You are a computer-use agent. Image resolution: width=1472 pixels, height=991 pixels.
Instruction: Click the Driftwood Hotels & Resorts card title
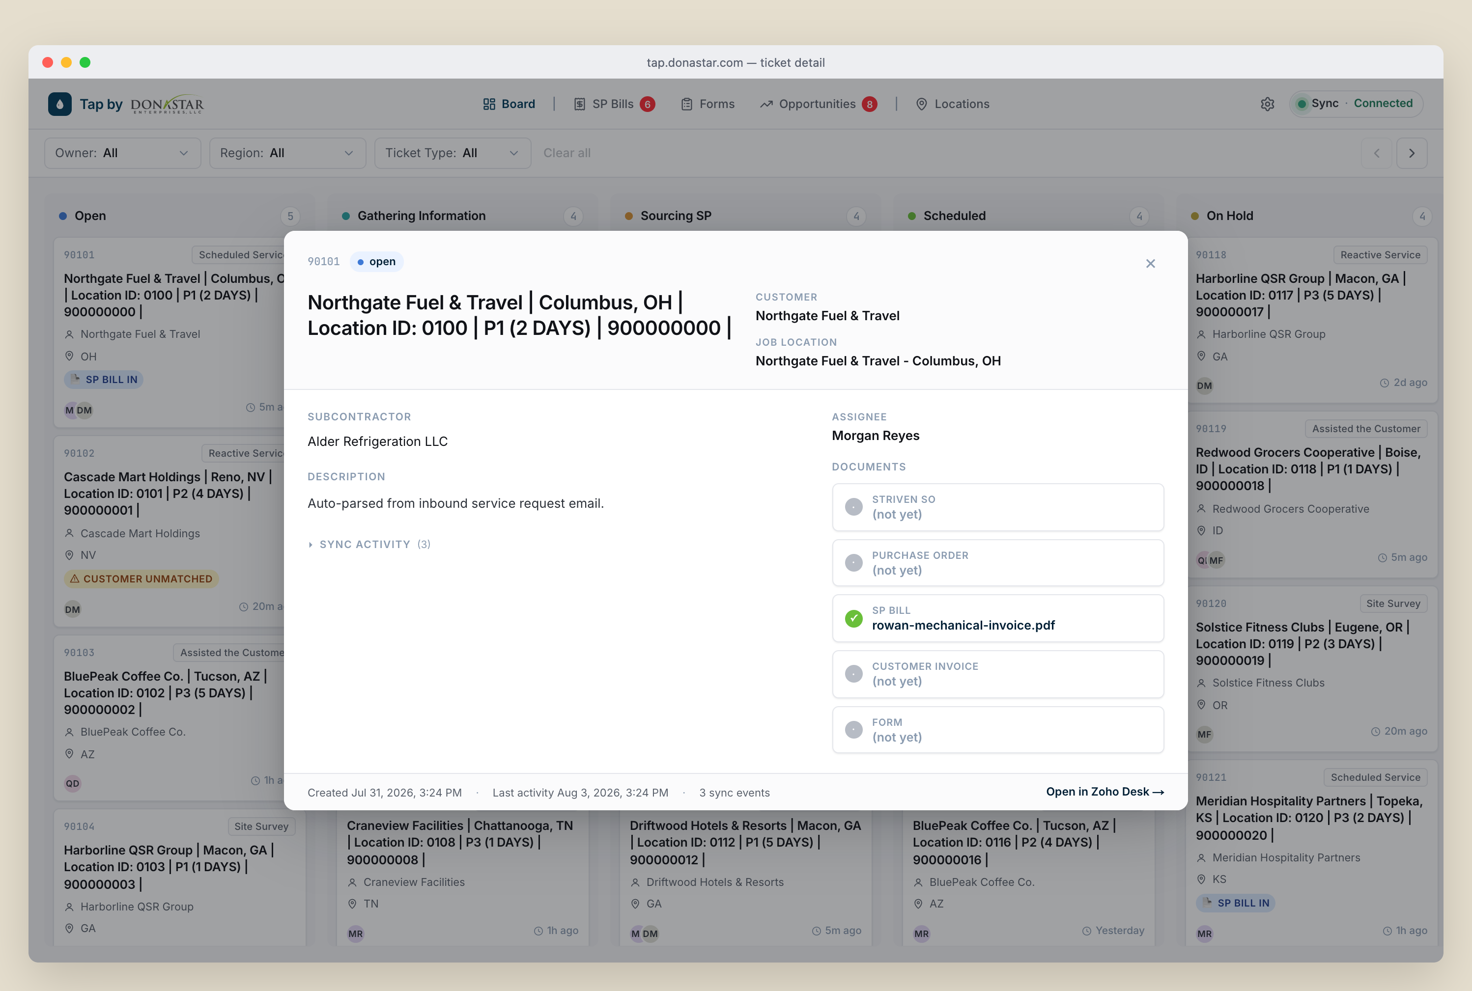pyautogui.click(x=745, y=842)
